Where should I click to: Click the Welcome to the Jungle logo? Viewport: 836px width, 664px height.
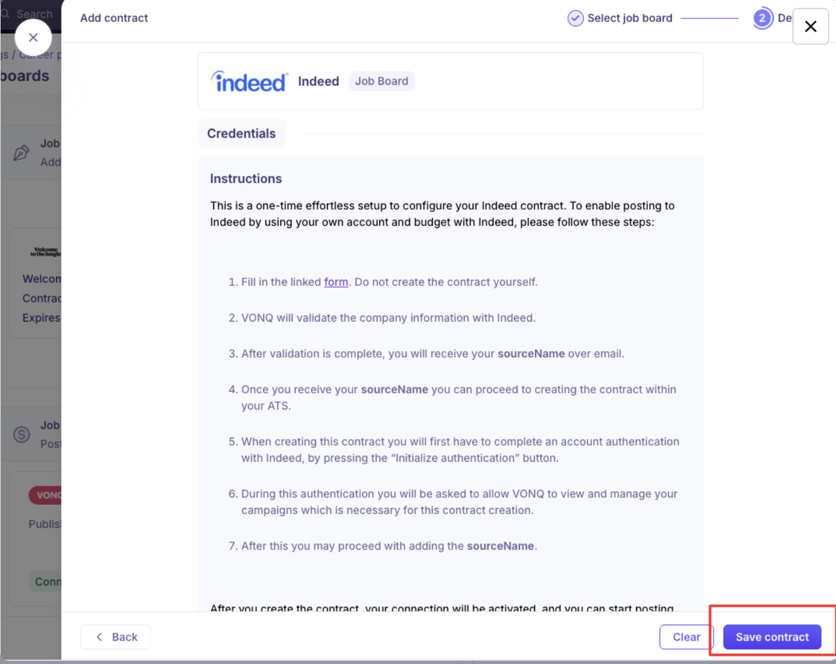click(x=46, y=252)
